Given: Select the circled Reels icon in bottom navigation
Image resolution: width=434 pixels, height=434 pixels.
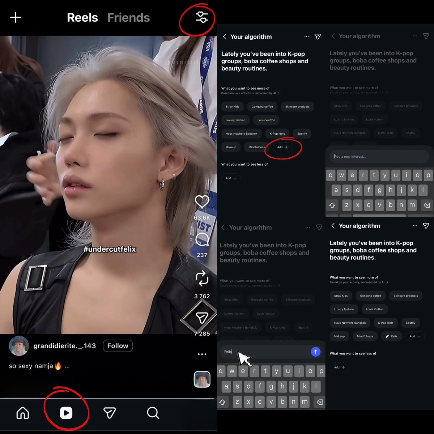Looking at the screenshot, I should [x=66, y=413].
